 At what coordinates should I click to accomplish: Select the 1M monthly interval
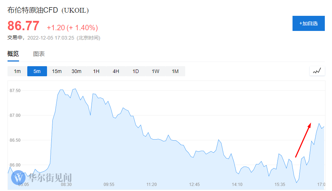click(175, 71)
